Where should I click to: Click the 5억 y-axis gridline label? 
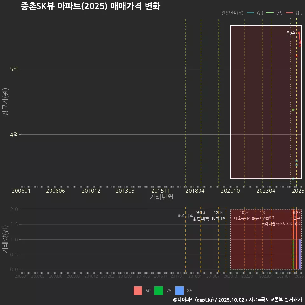pos(14,69)
